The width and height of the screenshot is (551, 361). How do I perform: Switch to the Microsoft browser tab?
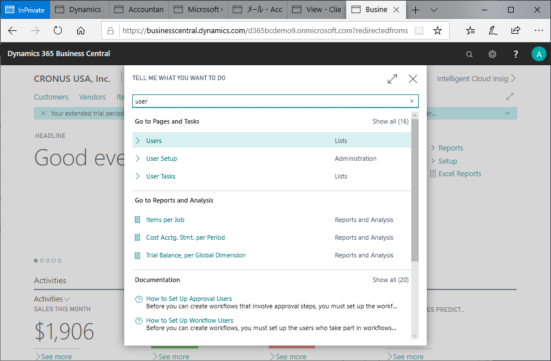coord(199,10)
